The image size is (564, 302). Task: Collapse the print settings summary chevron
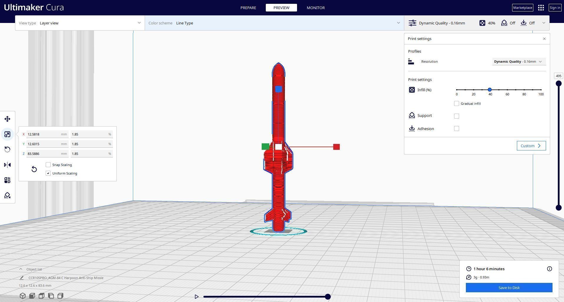pyautogui.click(x=544, y=23)
